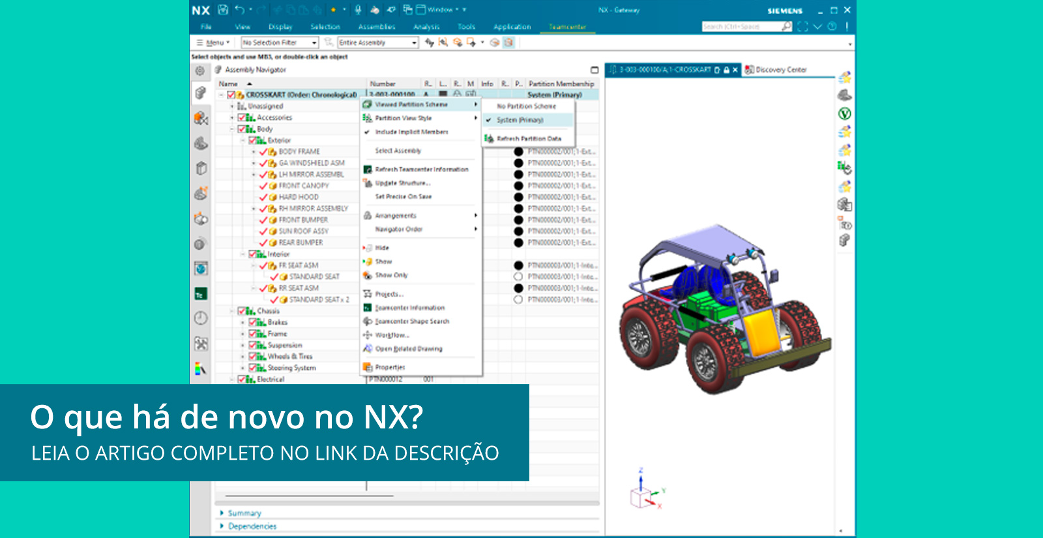Uncheck the Accessories partition checkbox

pos(241,118)
